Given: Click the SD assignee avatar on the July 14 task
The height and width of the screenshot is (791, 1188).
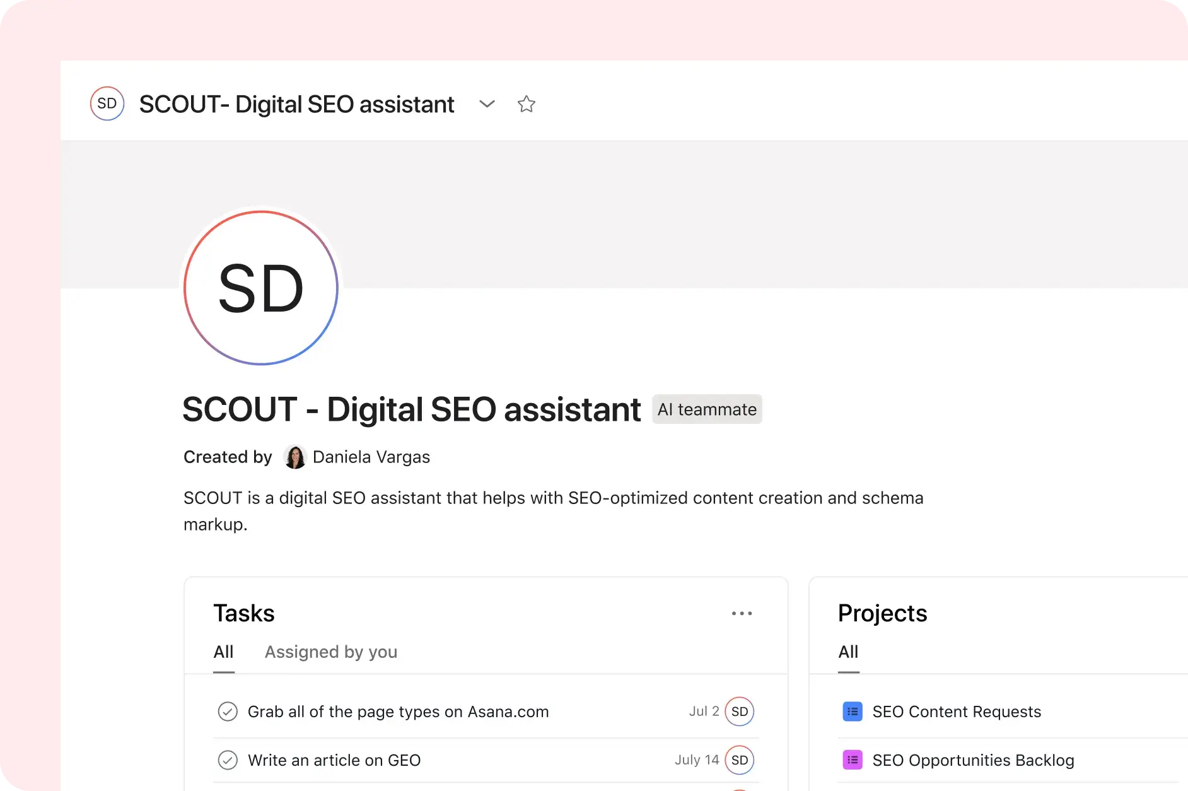Looking at the screenshot, I should coord(740,760).
